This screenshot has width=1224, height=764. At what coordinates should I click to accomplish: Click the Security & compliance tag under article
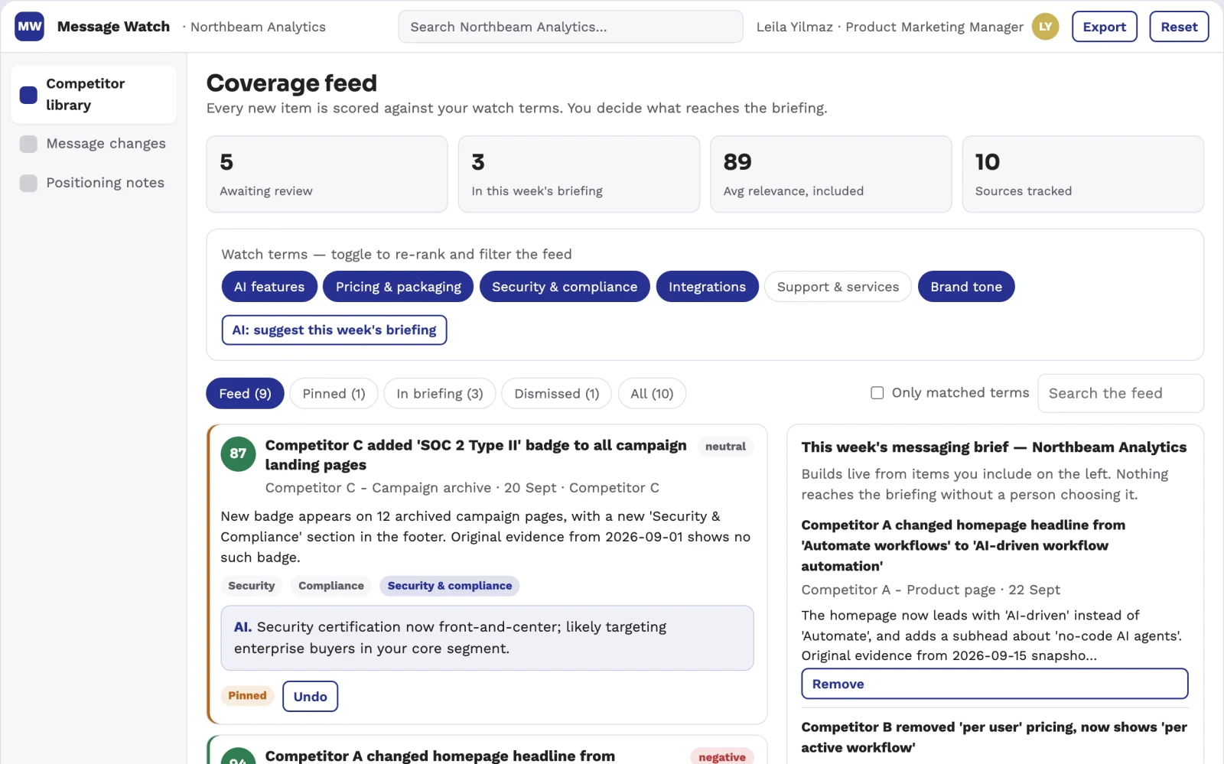pos(450,586)
